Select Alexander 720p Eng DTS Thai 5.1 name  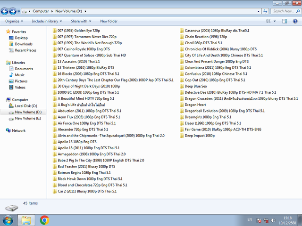83,129
